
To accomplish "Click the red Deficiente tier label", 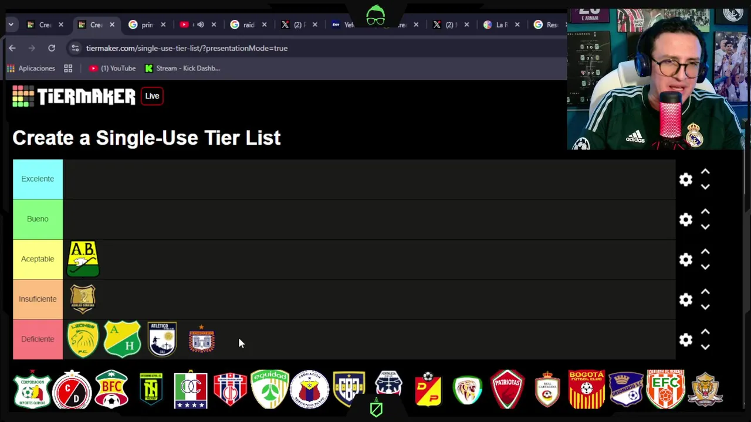I will 38,339.
